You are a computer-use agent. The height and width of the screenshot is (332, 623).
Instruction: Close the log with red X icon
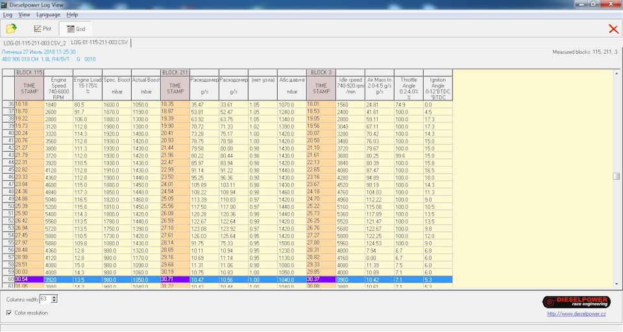(613, 29)
